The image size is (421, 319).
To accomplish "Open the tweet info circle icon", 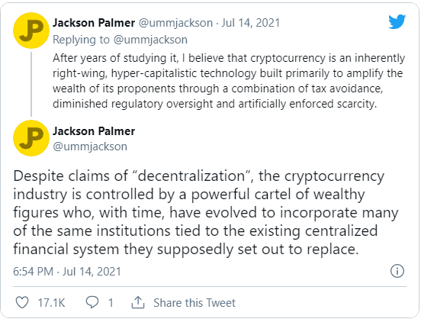I will (x=397, y=271).
